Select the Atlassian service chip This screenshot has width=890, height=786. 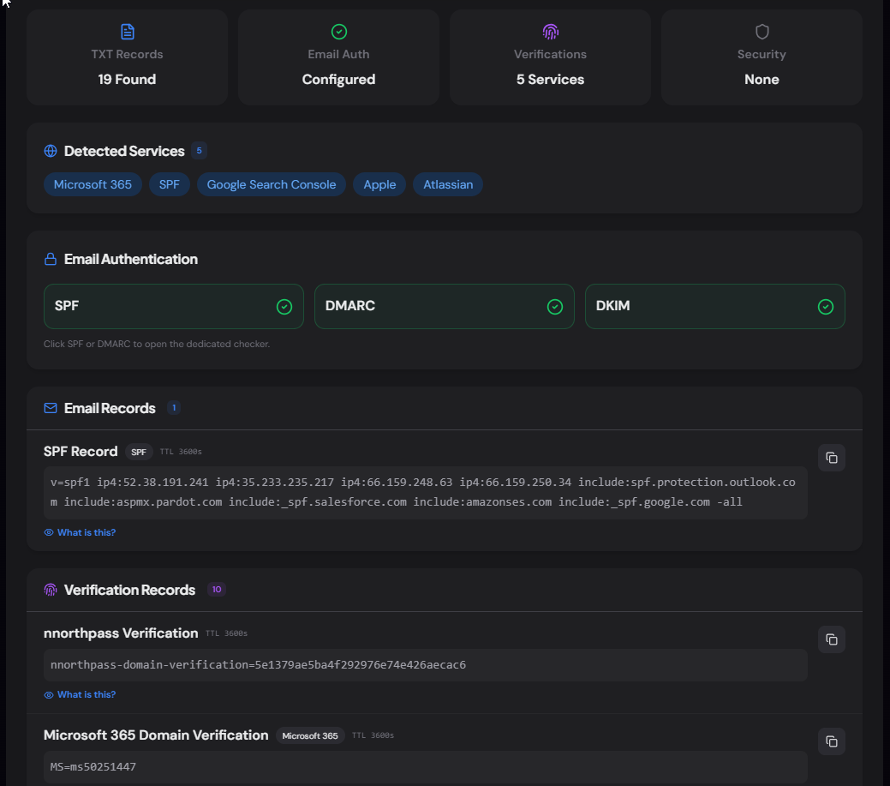click(x=448, y=184)
